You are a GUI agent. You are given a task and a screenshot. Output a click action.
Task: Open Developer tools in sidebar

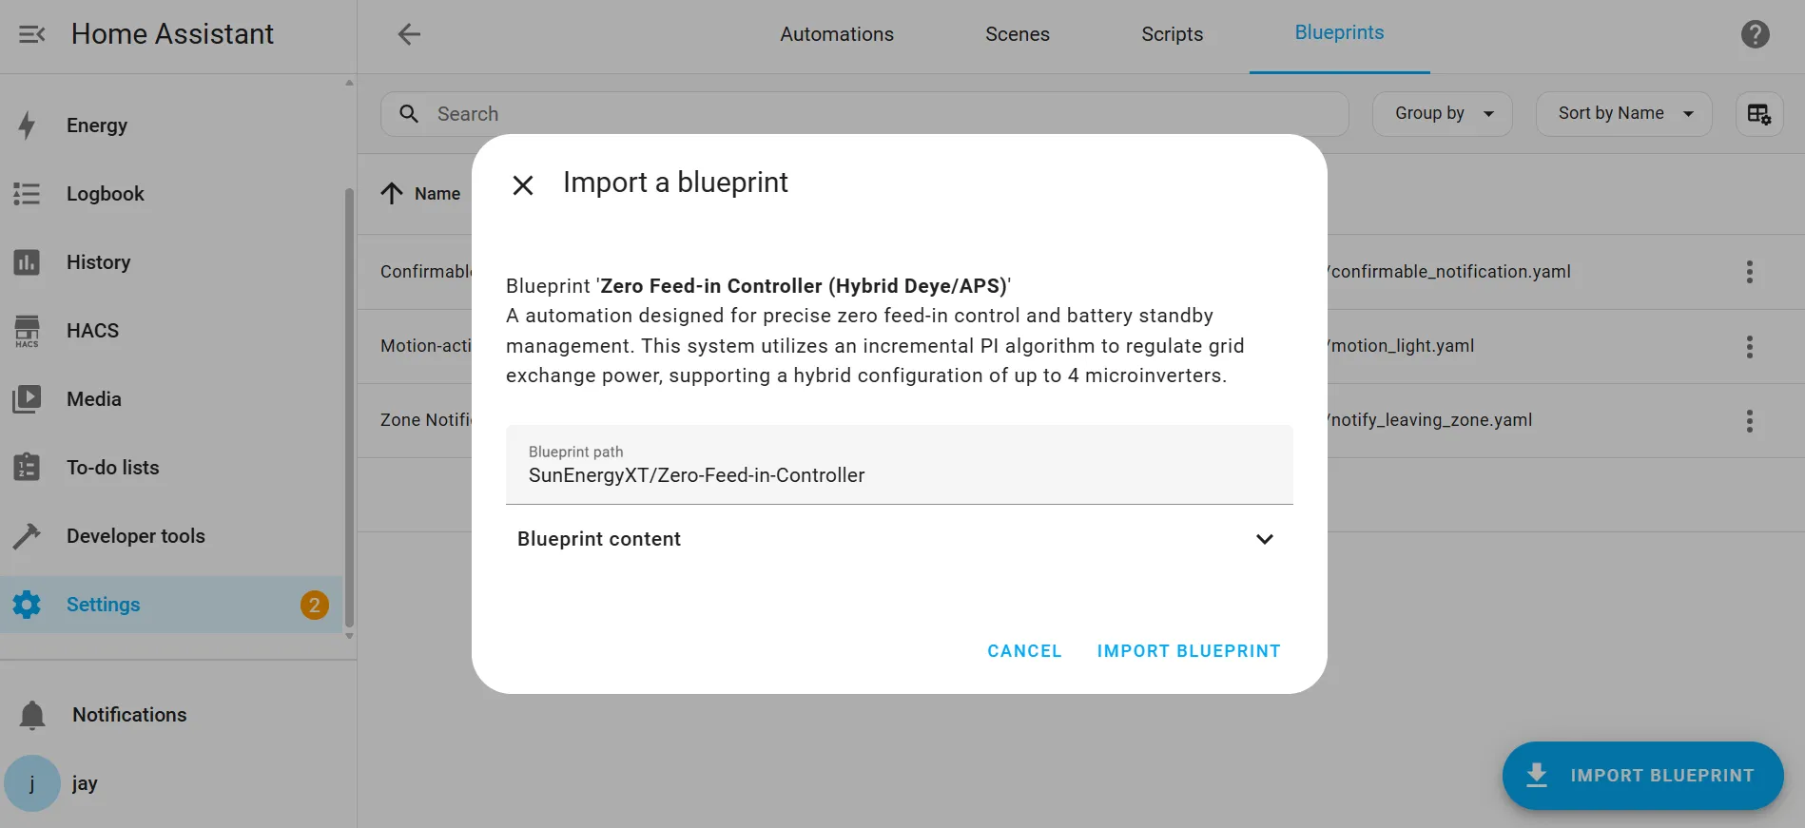tap(135, 536)
